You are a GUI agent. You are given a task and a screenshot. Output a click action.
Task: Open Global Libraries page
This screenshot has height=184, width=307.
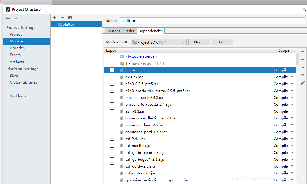24,82
